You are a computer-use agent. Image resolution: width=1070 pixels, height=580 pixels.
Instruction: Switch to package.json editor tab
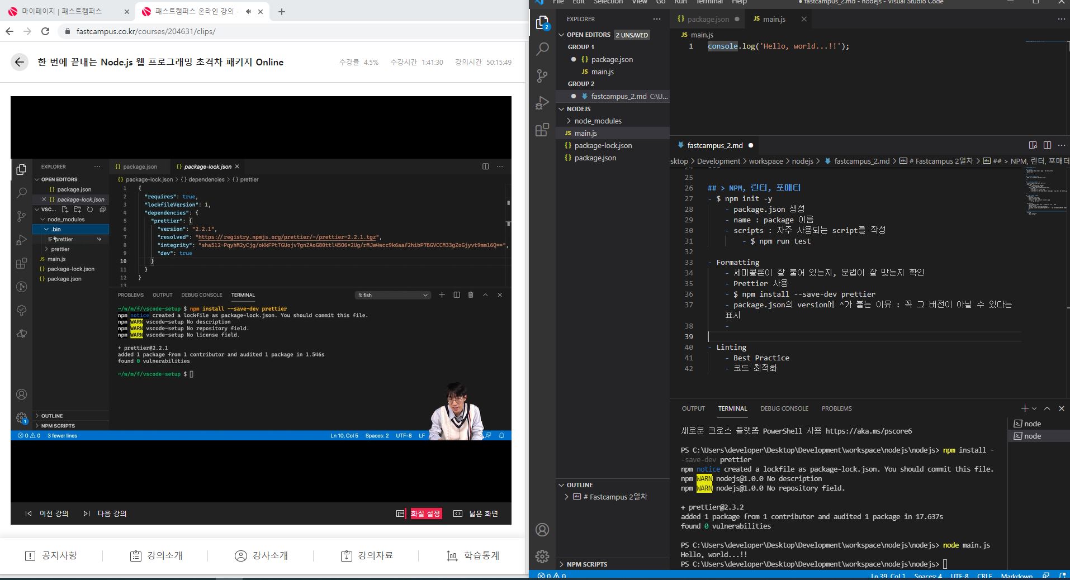pyautogui.click(x=708, y=19)
